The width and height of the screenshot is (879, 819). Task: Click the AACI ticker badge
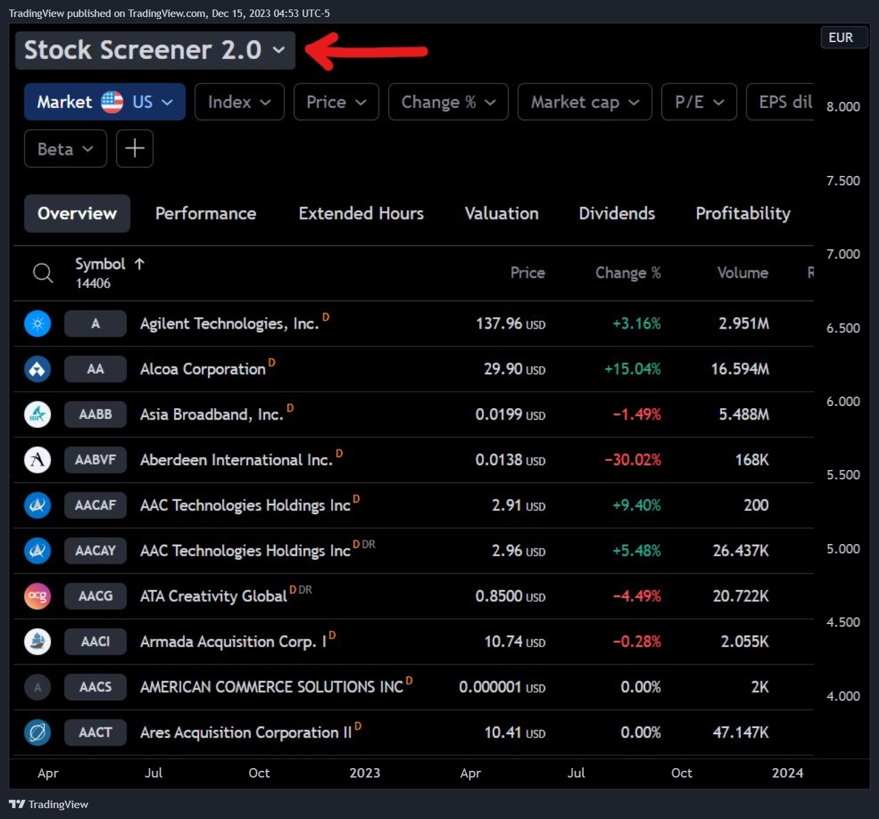point(95,642)
